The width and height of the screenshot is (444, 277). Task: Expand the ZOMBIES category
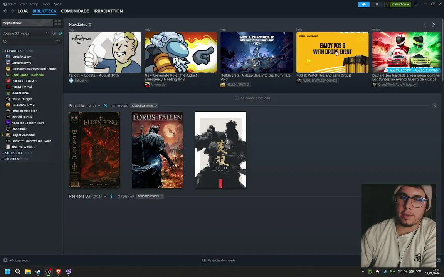coord(3,159)
